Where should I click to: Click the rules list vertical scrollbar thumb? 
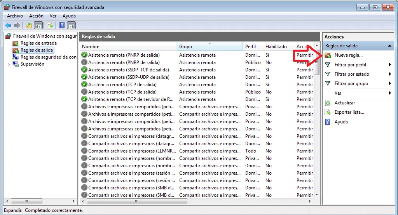[316, 62]
